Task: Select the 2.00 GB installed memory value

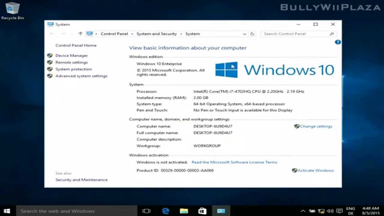Action: click(x=201, y=98)
